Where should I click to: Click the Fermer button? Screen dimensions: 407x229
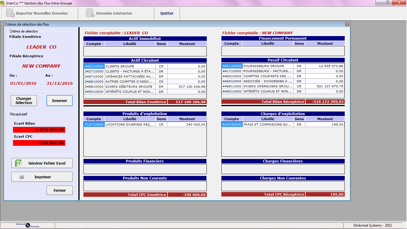60,190
